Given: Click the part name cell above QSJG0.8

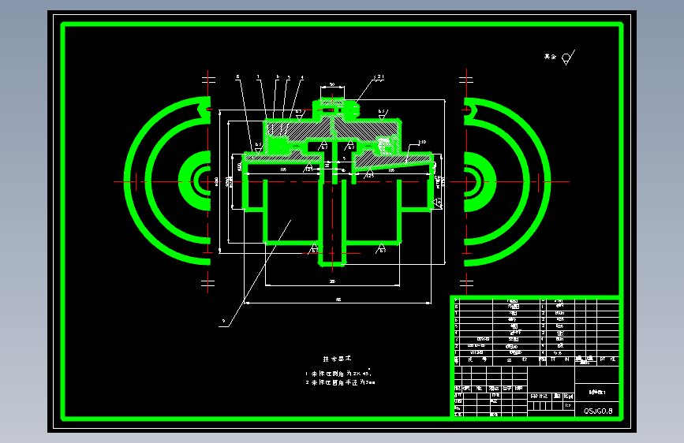Looking at the screenshot, I should point(596,392).
